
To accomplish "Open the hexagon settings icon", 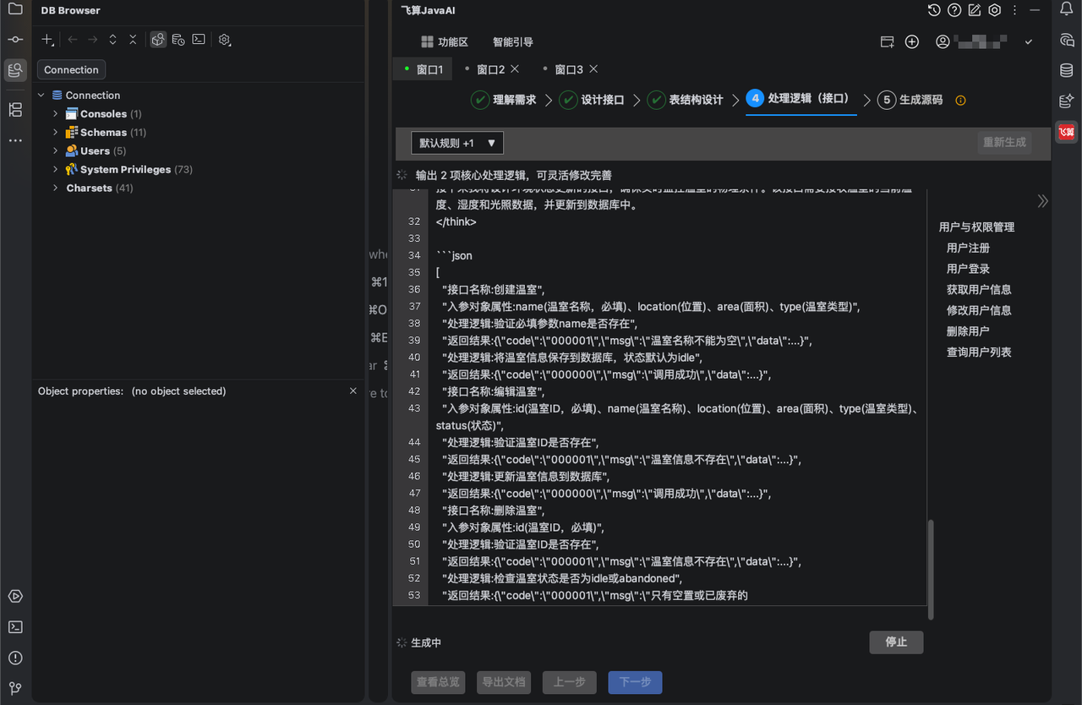I will coord(995,10).
